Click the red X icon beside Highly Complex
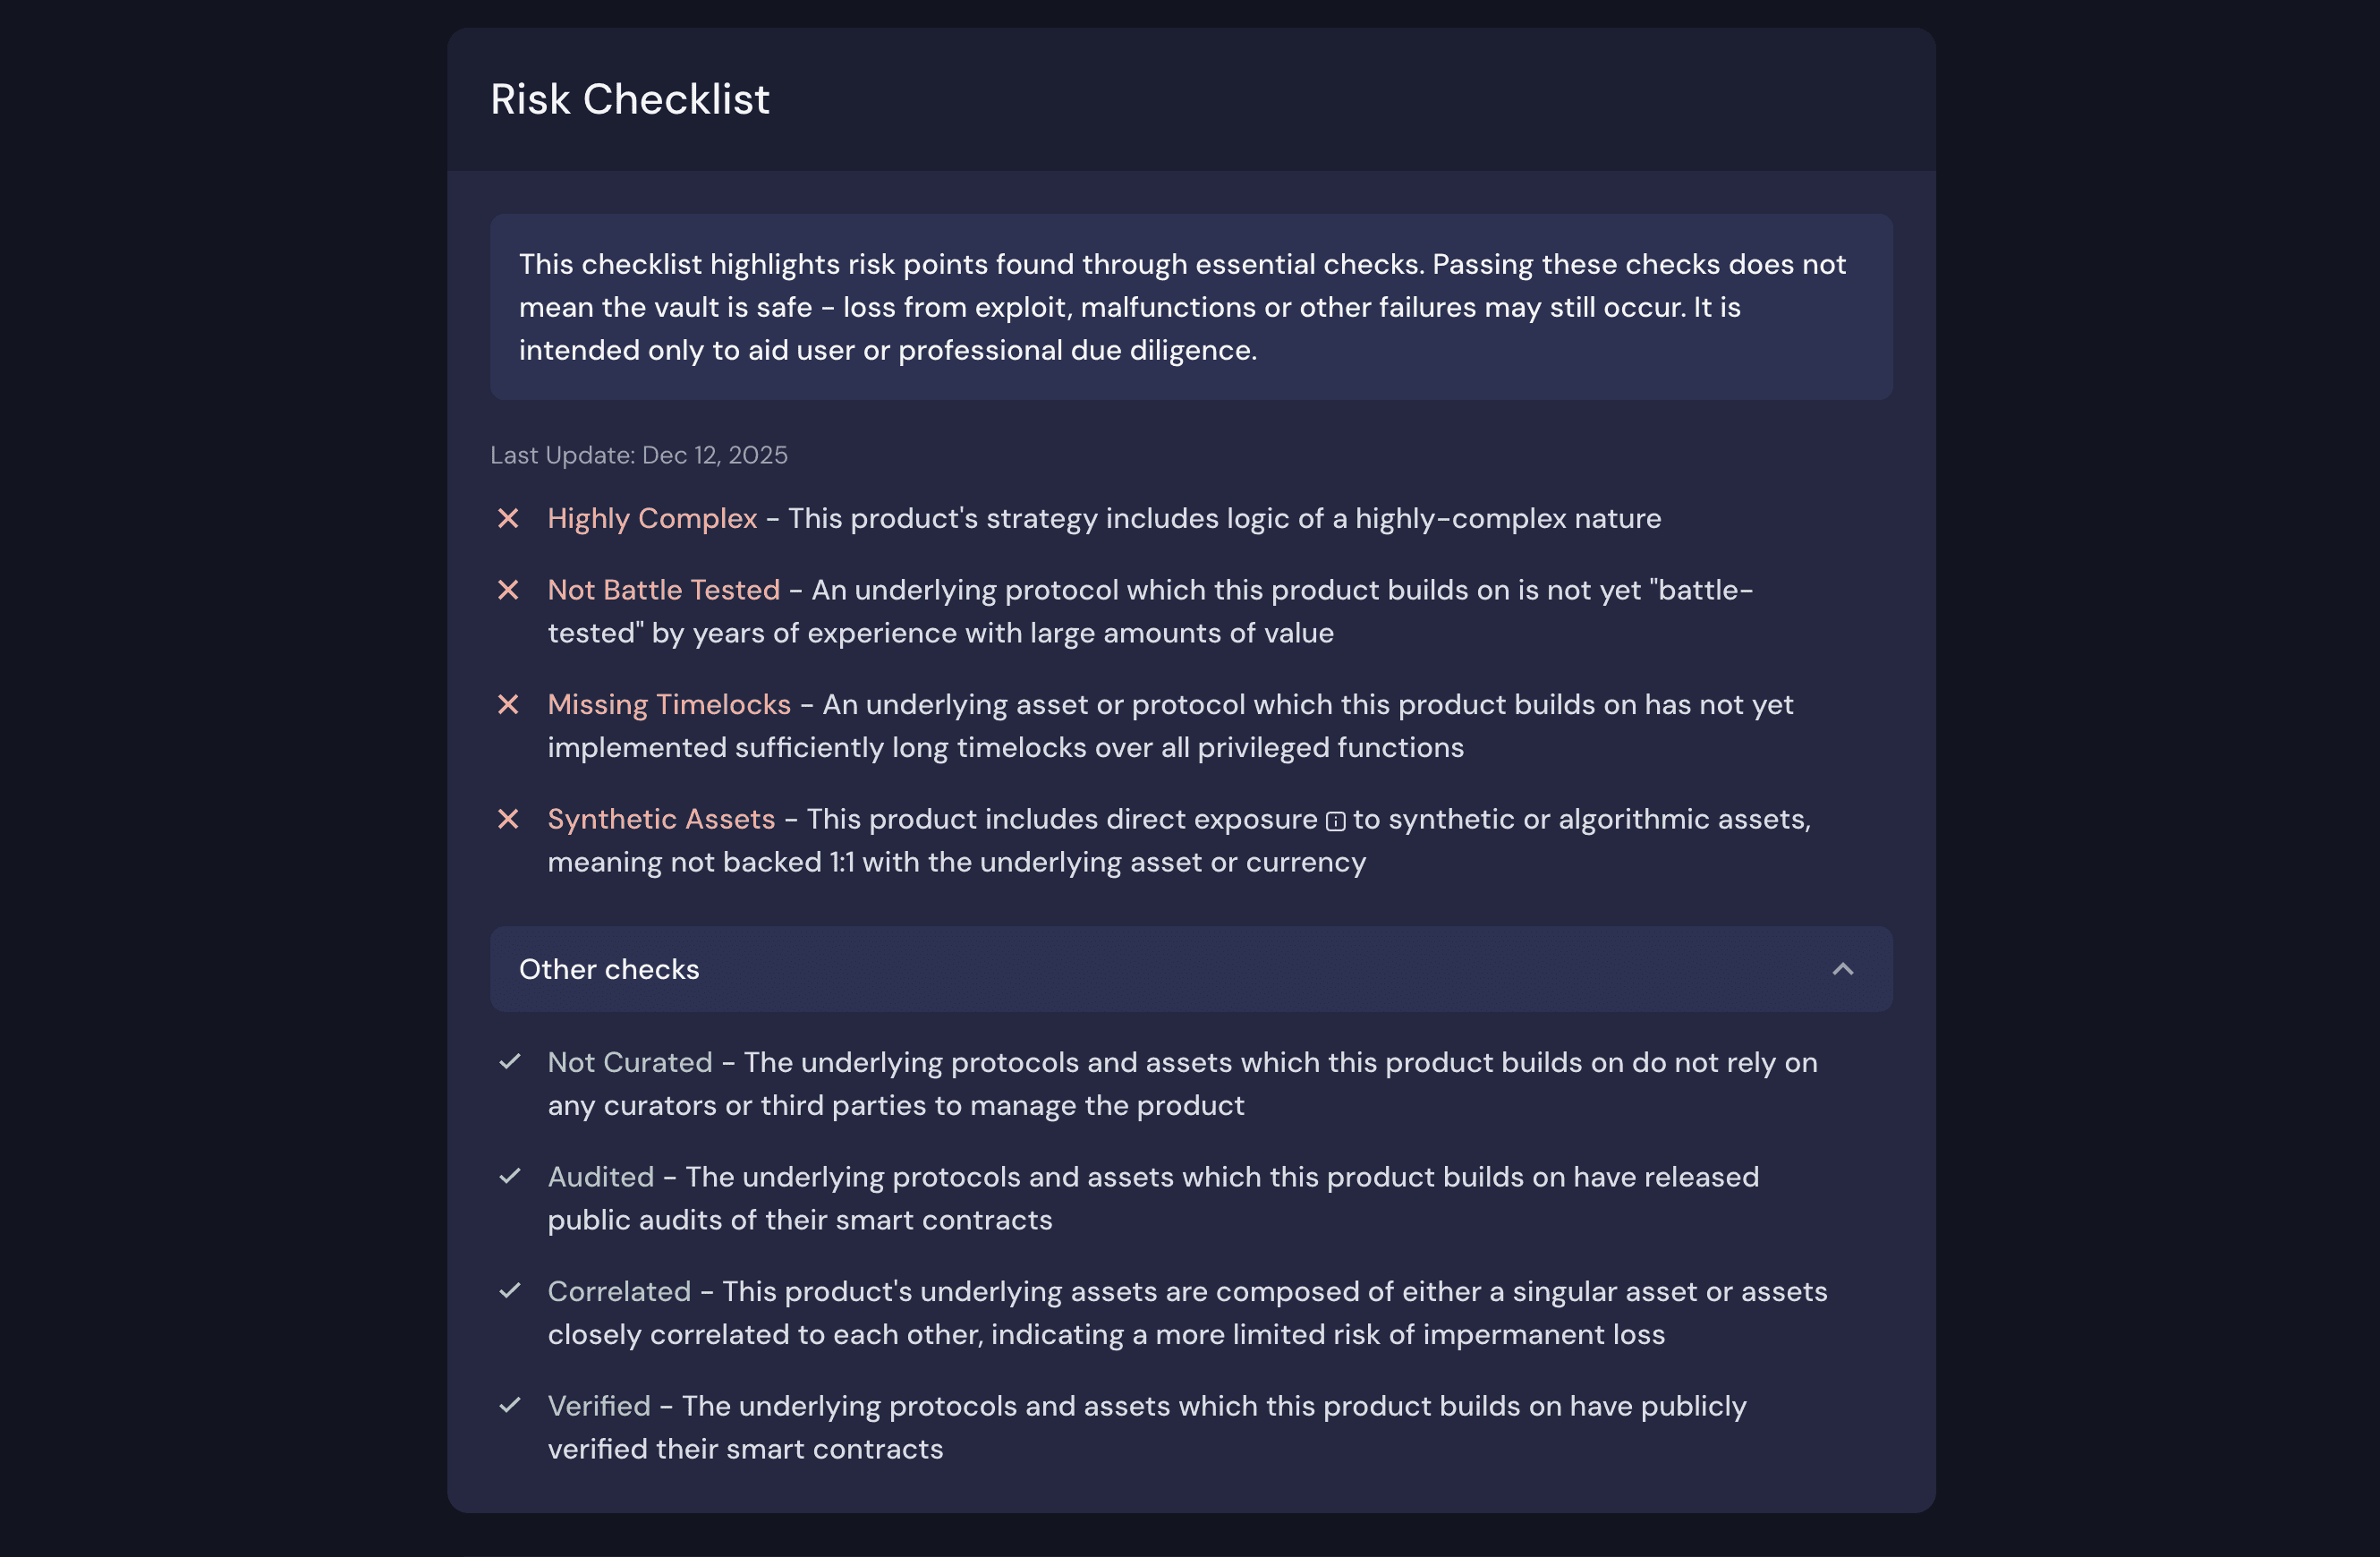The height and width of the screenshot is (1557, 2380). (508, 518)
